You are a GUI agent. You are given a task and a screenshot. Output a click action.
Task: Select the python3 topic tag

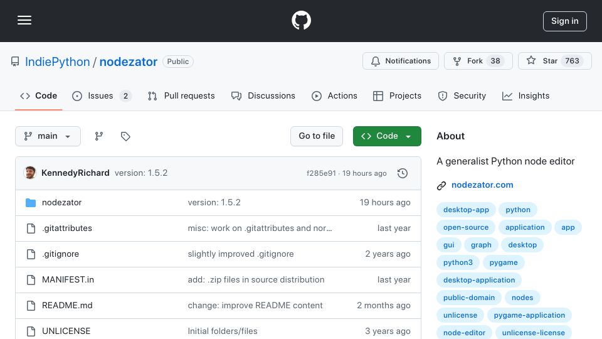tap(458, 263)
